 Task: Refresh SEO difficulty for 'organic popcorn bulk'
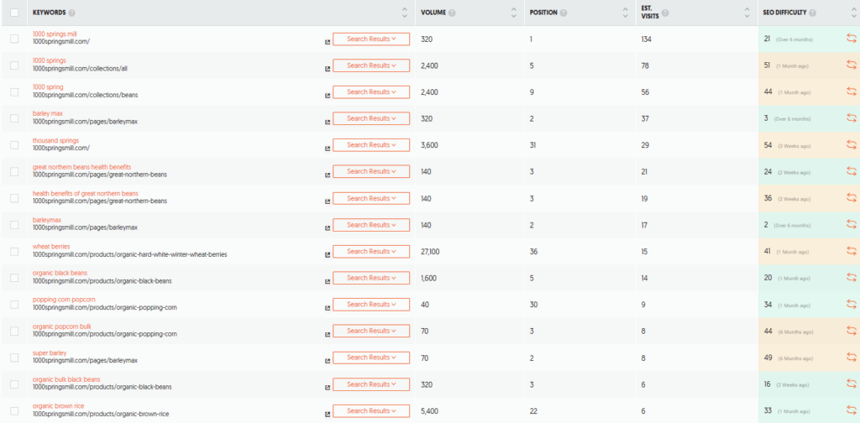[x=852, y=331]
